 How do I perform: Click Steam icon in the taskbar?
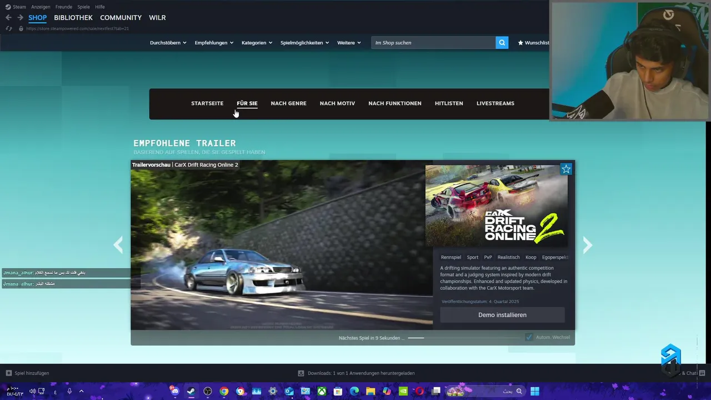click(x=191, y=391)
